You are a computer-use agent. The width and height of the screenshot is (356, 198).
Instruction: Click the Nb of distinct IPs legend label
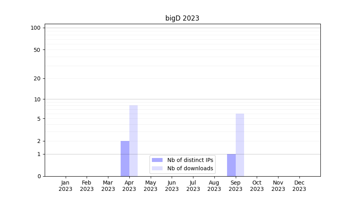190,160
